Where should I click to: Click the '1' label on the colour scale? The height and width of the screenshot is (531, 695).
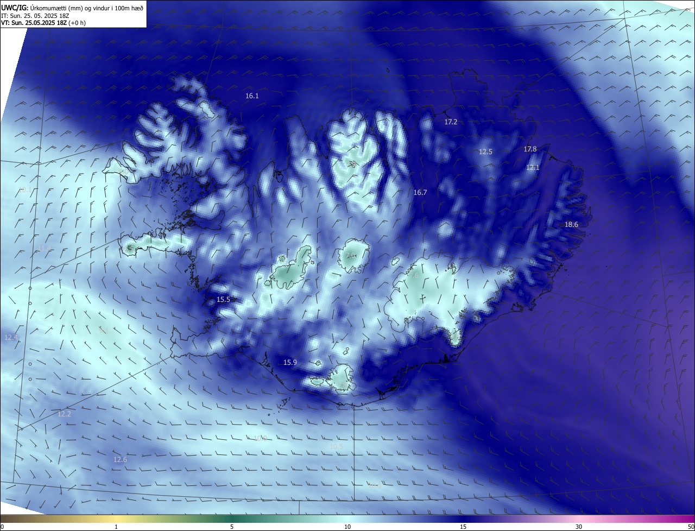116,527
